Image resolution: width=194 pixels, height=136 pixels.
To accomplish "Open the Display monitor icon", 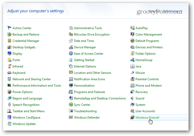I will click(x=9, y=54).
